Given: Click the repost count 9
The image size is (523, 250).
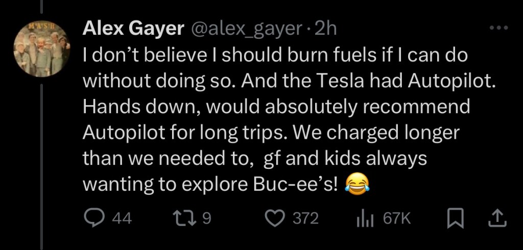Looking at the screenshot, I should [207, 219].
